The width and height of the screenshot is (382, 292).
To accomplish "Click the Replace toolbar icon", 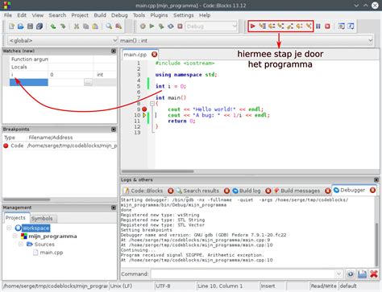I will pos(118,27).
